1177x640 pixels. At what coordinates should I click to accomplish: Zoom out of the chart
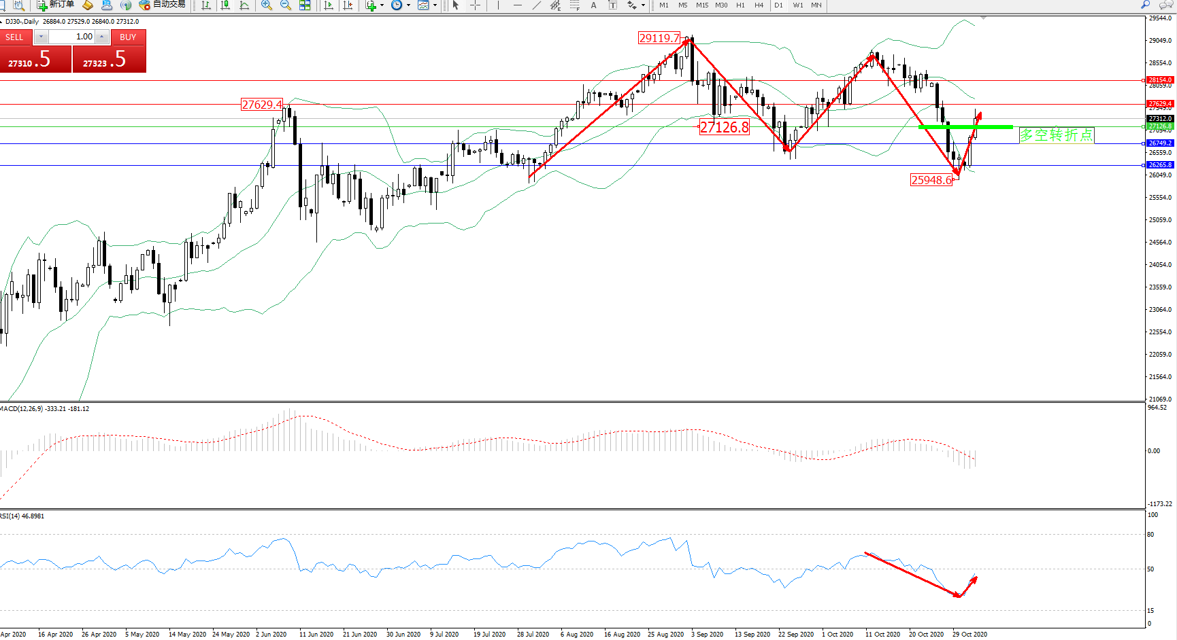[x=286, y=5]
